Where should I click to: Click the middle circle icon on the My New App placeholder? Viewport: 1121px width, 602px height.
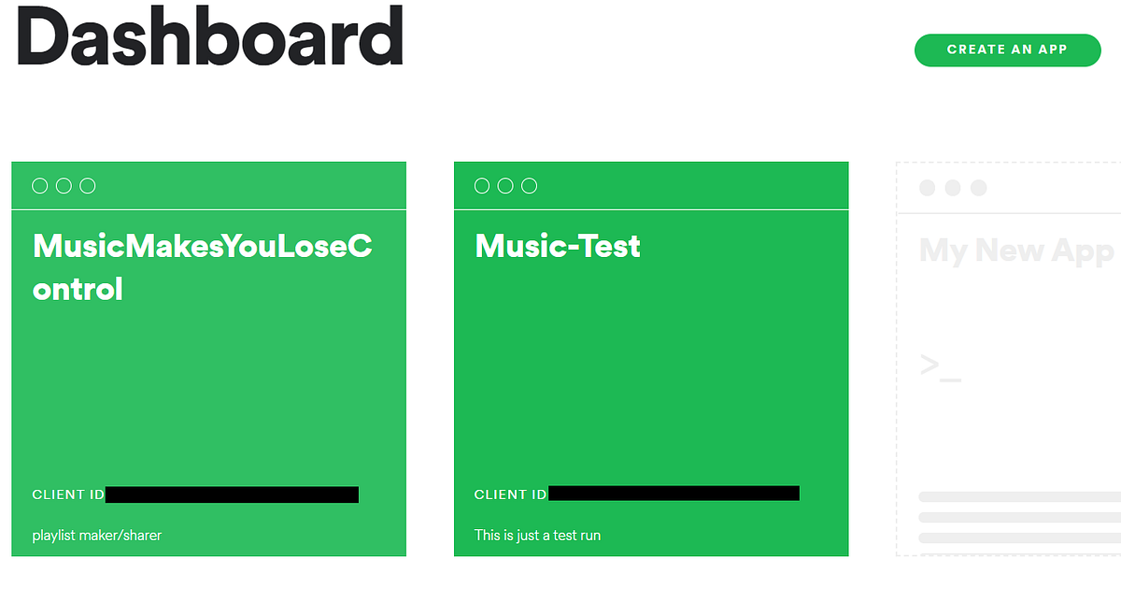click(x=953, y=188)
